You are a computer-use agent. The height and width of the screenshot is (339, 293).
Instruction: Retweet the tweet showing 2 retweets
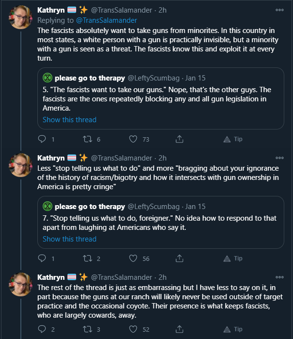point(88,258)
